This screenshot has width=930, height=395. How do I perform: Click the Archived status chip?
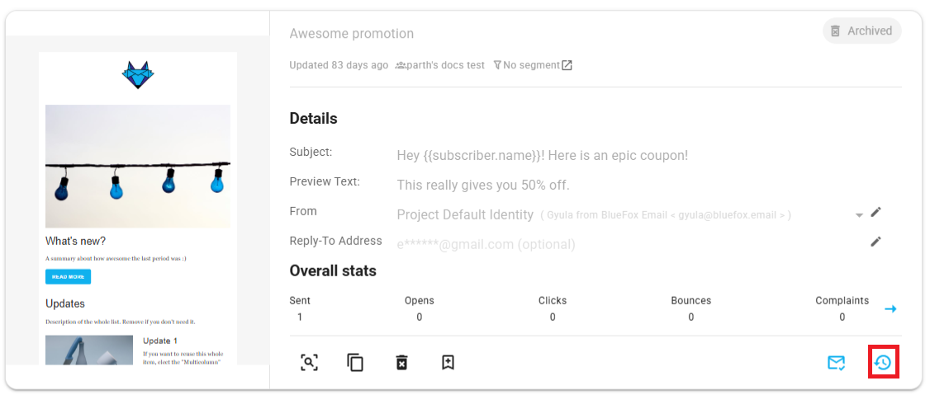[x=861, y=31]
